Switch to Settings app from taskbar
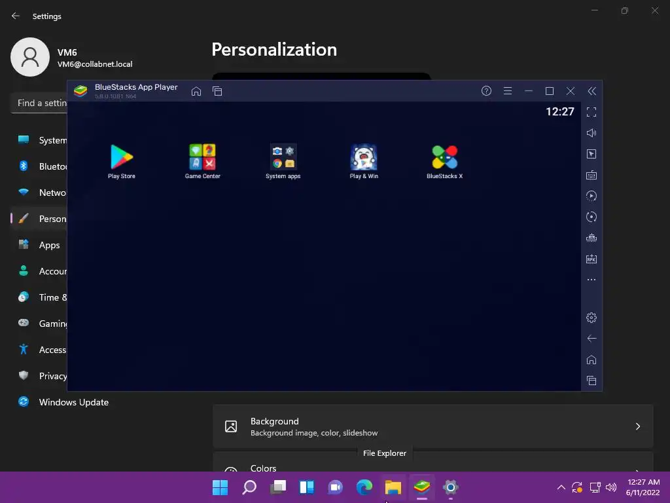This screenshot has width=670, height=503. [450, 487]
